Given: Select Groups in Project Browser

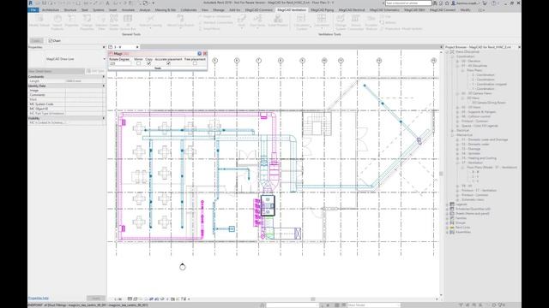Looking at the screenshot, I should [x=461, y=222].
